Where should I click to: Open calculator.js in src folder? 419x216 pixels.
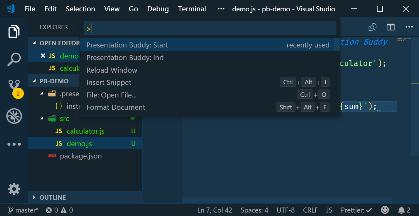85,131
